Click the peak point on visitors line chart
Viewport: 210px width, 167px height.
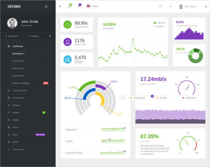coord(133,40)
